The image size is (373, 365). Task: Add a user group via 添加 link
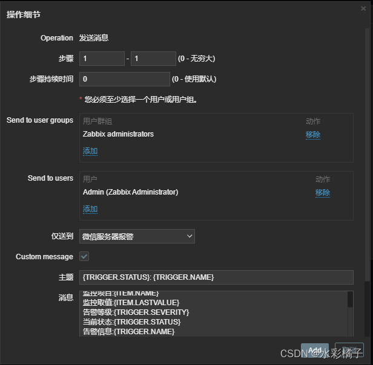tap(90, 151)
